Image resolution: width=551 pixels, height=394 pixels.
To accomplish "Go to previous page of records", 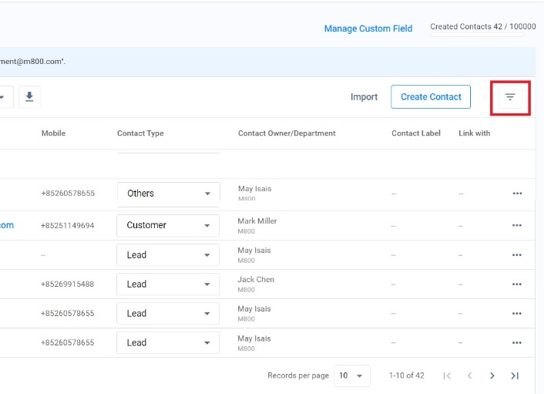I will pyautogui.click(x=469, y=375).
